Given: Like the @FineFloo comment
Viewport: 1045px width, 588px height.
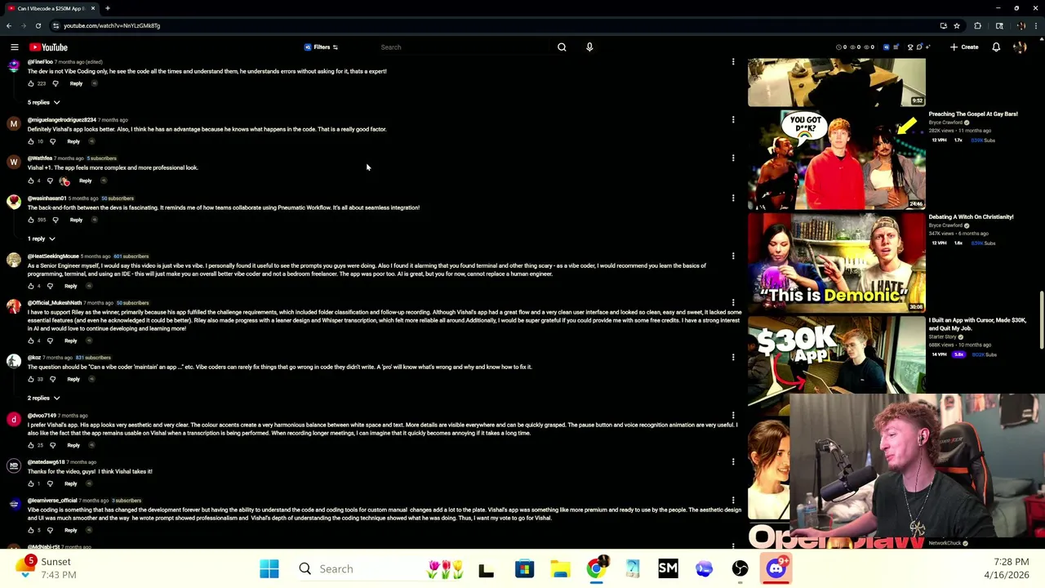Looking at the screenshot, I should [31, 83].
